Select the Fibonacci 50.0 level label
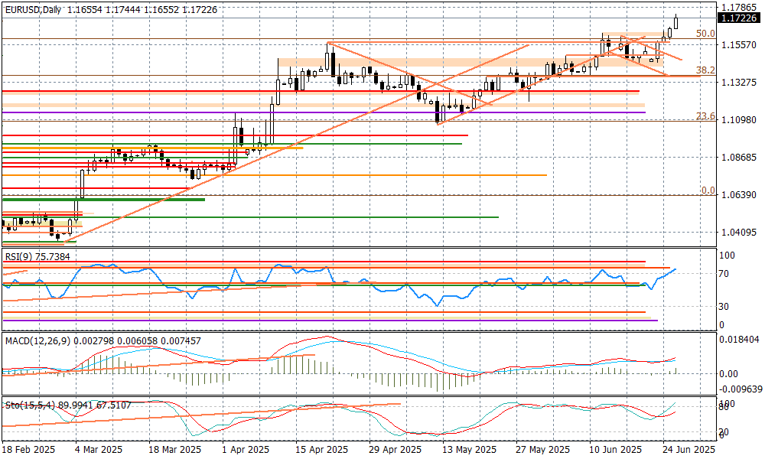 click(705, 34)
